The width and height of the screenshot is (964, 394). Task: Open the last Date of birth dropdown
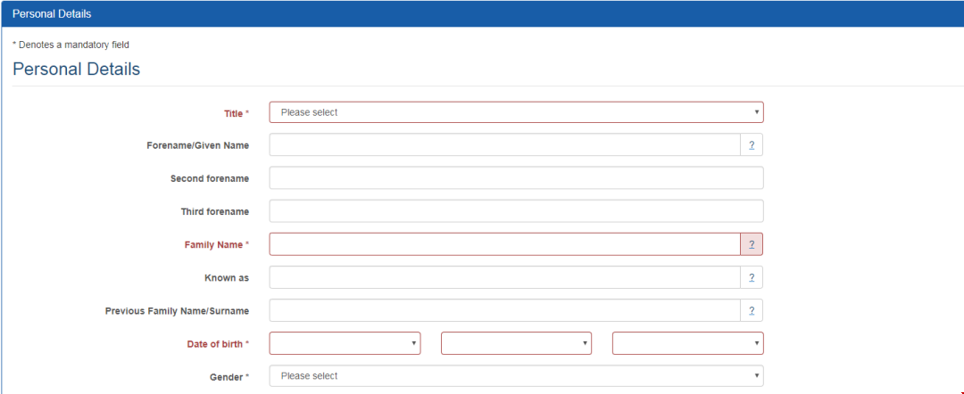(687, 343)
